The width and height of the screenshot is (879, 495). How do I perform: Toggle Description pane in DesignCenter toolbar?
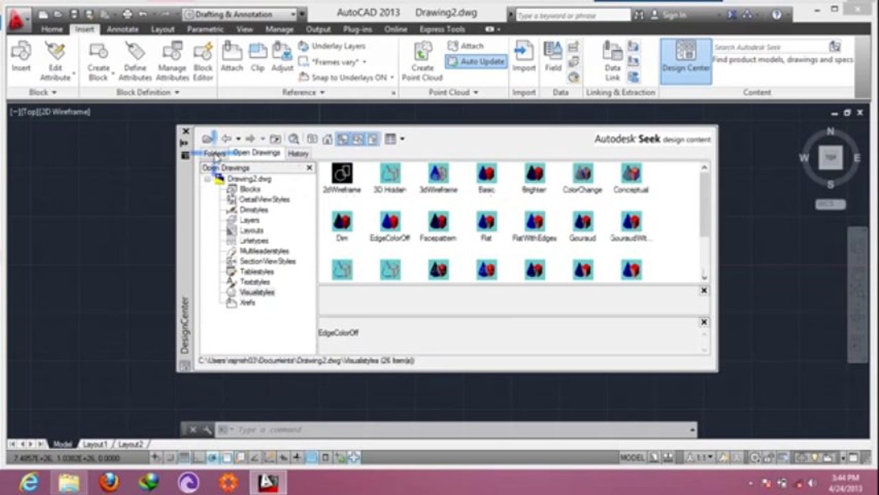coord(373,139)
